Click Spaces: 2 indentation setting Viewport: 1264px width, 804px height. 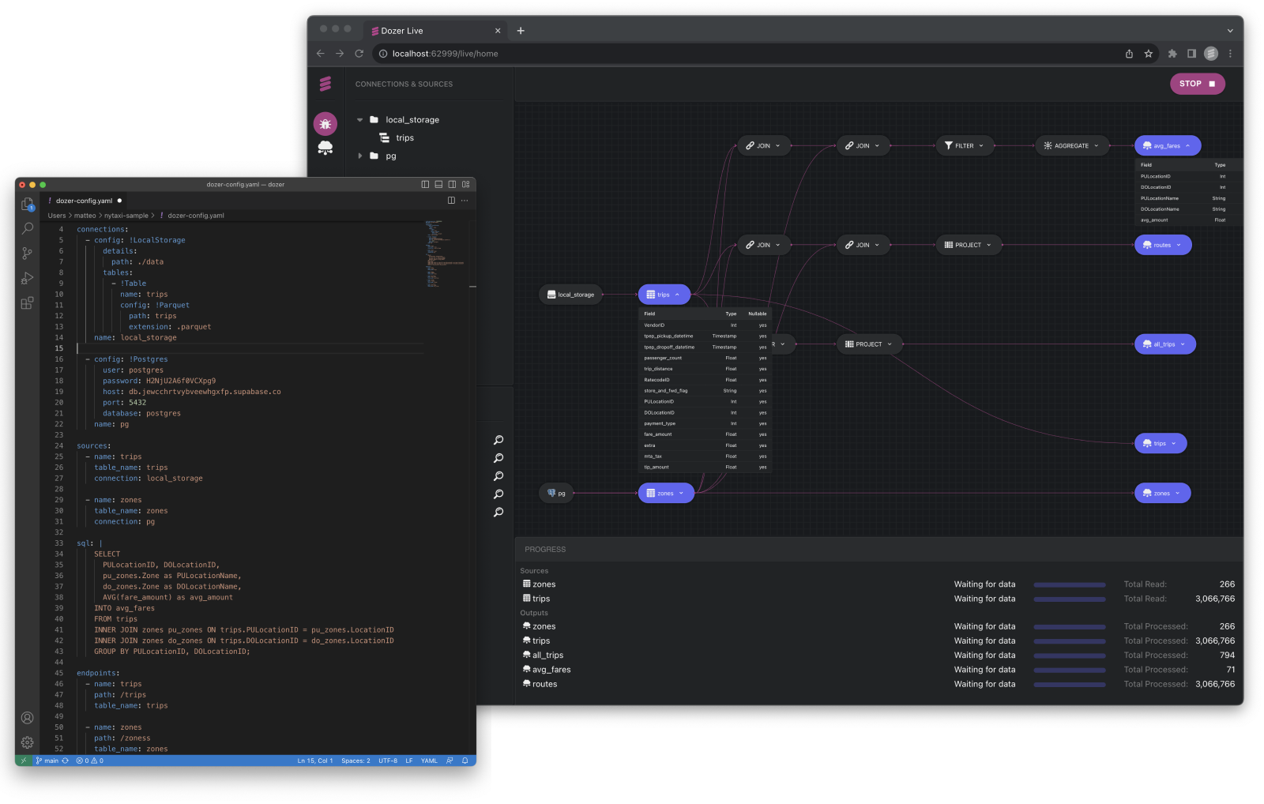(x=355, y=761)
